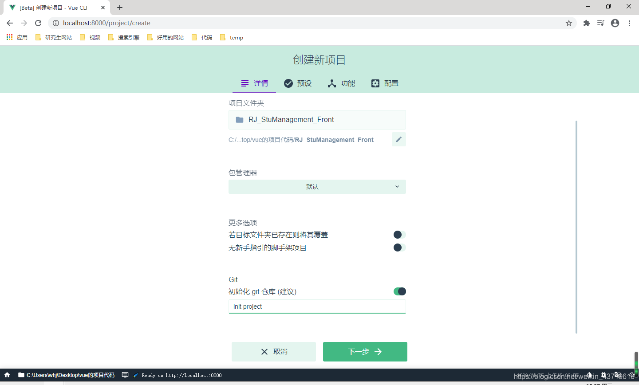This screenshot has width=639, height=385.
Task: Switch to 配置 configuration tab
Action: [x=385, y=83]
